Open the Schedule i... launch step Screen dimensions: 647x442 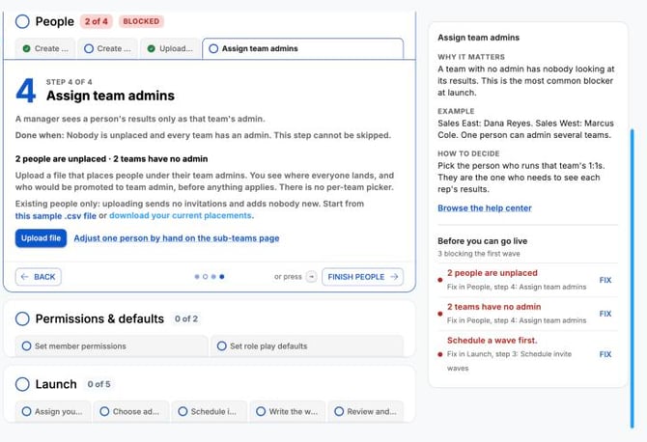210,411
